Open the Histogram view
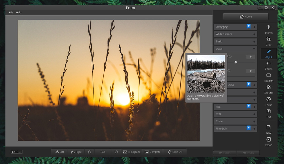The image size is (284, 164). [131, 152]
